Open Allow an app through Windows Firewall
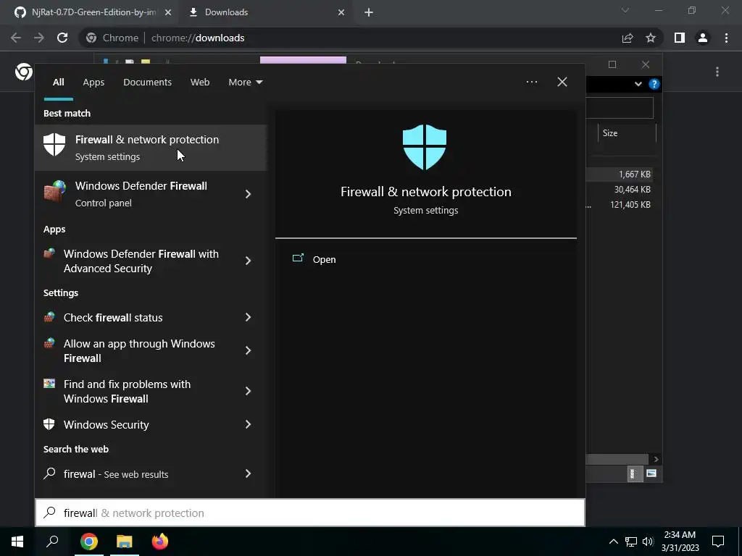The height and width of the screenshot is (556, 742). 140,351
